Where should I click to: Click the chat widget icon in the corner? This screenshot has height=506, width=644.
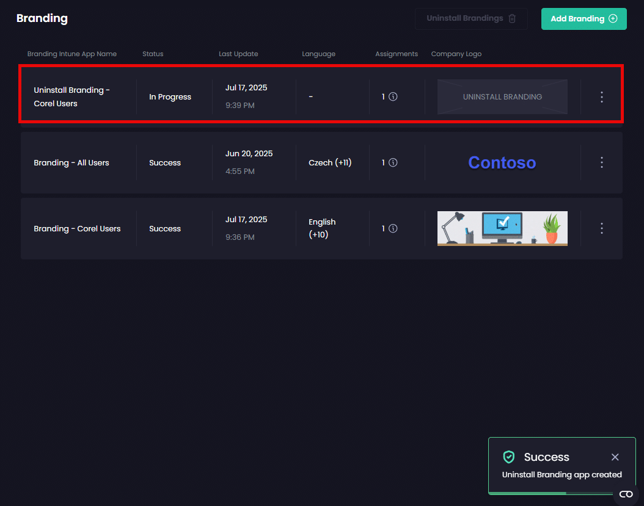[x=626, y=494]
